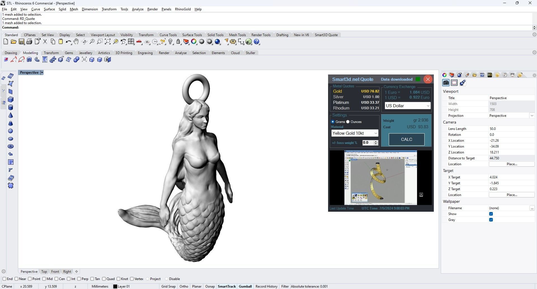The width and height of the screenshot is (537, 289).
Task: Toggle the Wallpaper Gray checkbox
Action: 491,220
